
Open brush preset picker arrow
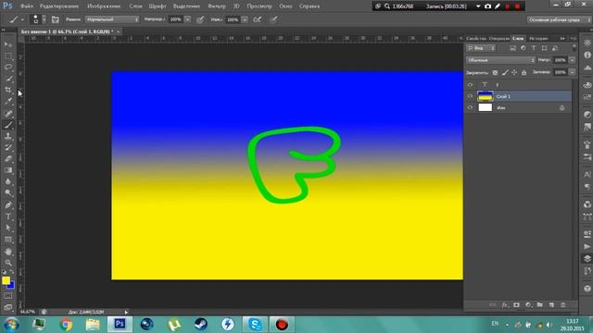pyautogui.click(x=44, y=19)
